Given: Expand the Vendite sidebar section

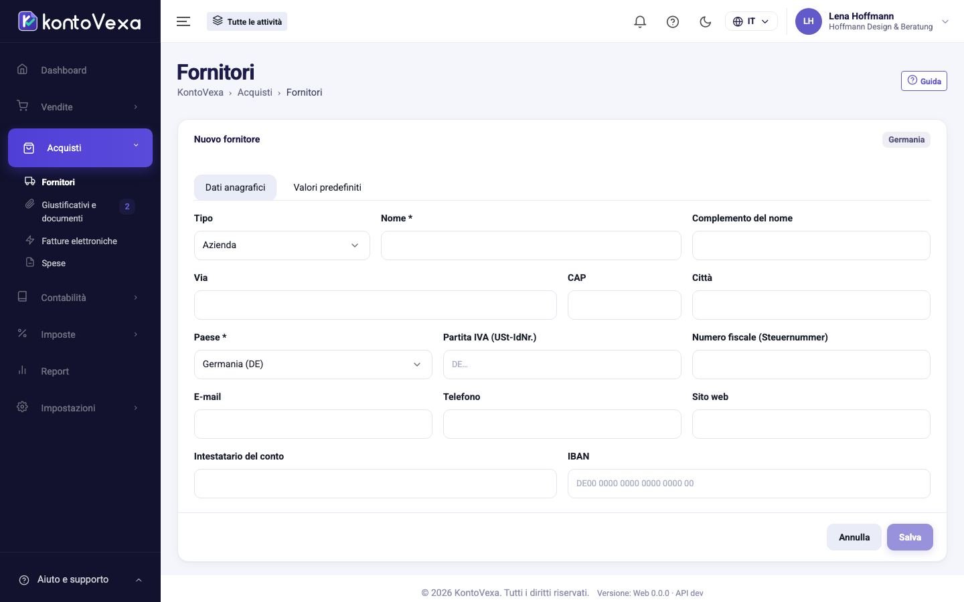Looking at the screenshot, I should coord(80,107).
